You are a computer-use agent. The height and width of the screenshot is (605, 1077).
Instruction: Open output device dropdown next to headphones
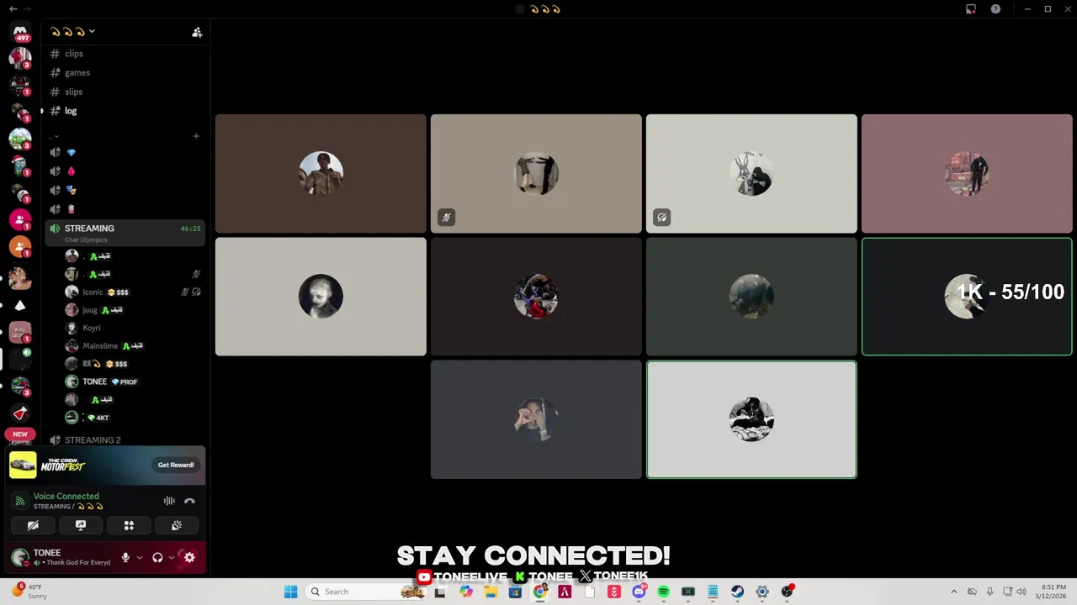coord(171,557)
